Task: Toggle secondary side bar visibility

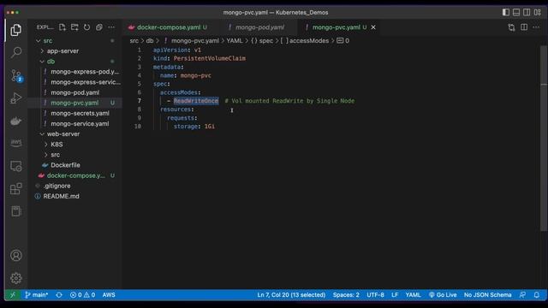Action: tap(527, 12)
